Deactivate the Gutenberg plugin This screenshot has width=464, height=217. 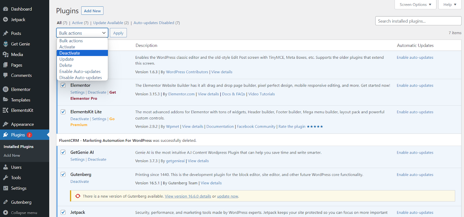79,181
